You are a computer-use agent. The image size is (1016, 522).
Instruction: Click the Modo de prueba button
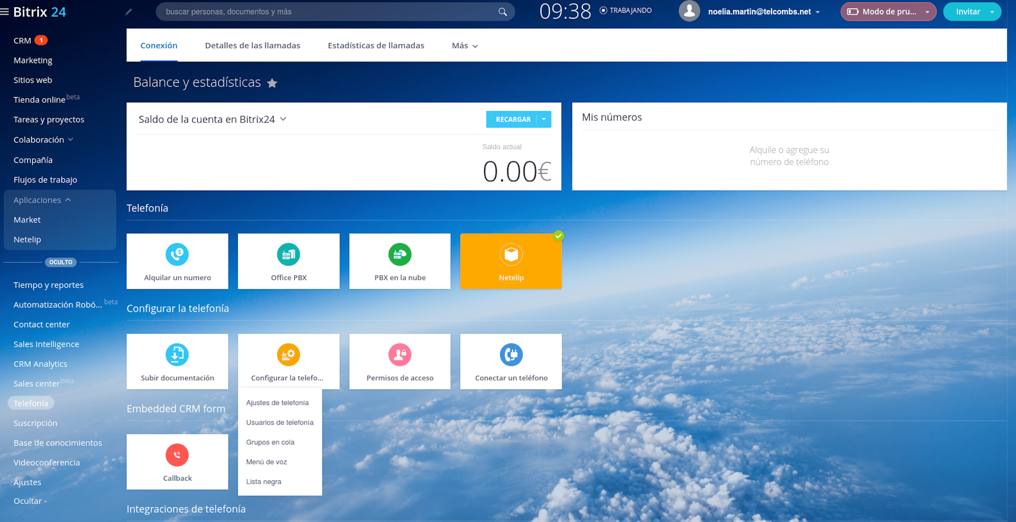888,12
